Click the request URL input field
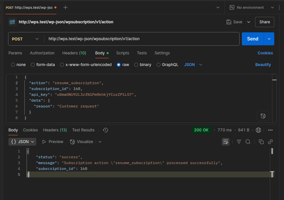Viewport: 284px width, 200px height. pos(142,39)
